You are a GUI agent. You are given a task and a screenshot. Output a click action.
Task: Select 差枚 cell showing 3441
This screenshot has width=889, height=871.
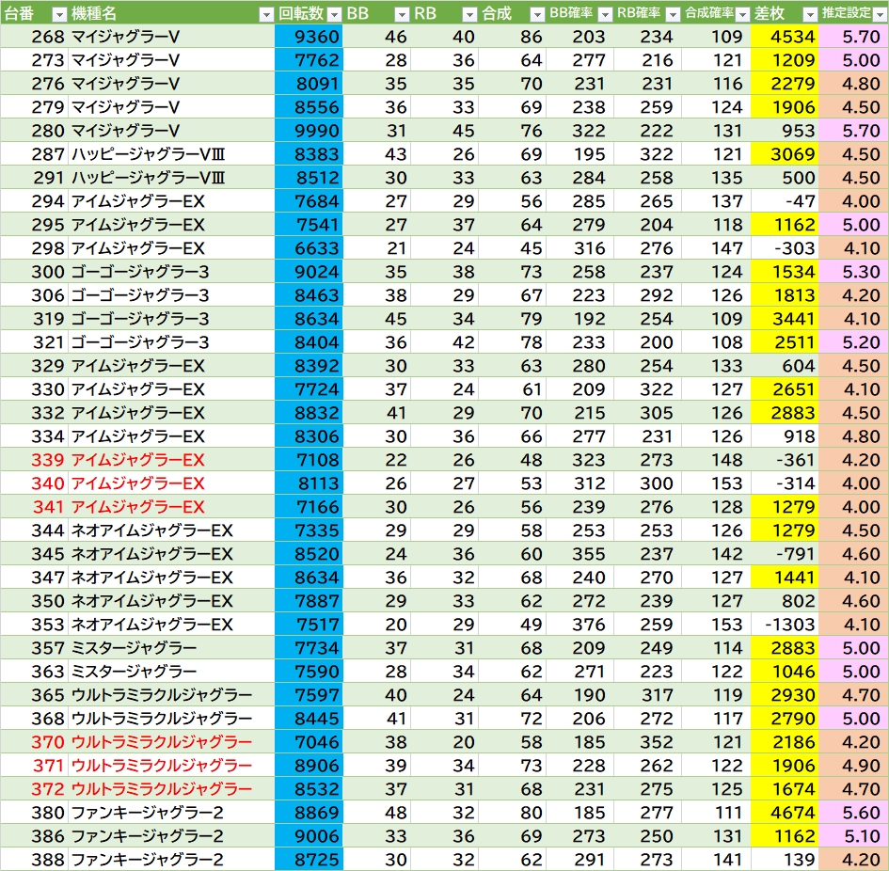(785, 319)
